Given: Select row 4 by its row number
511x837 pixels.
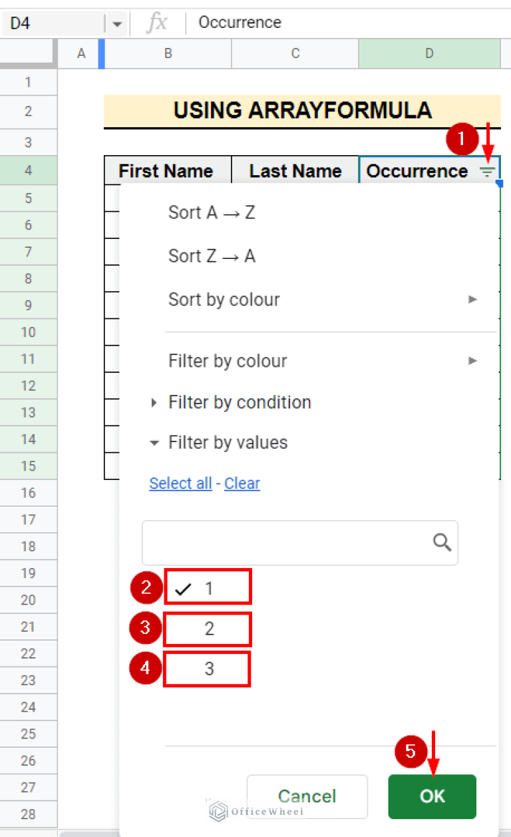Looking at the screenshot, I should point(28,171).
